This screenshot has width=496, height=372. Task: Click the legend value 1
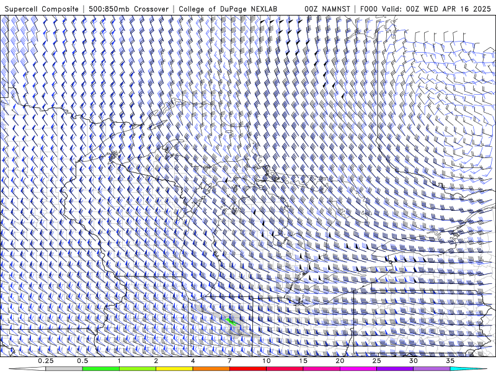tap(119, 361)
